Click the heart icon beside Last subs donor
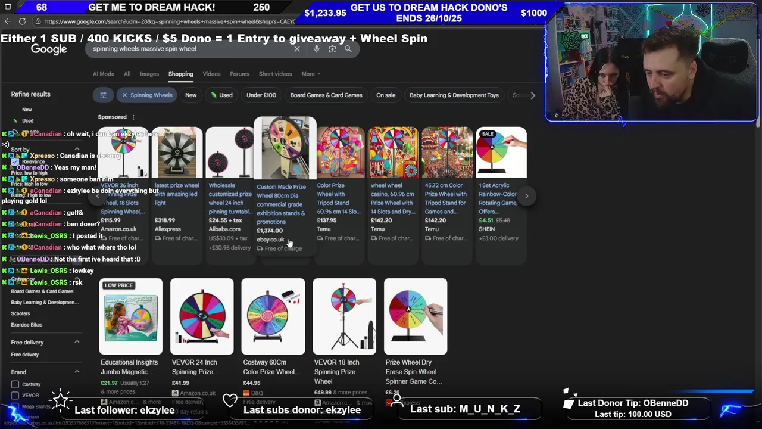 point(230,400)
